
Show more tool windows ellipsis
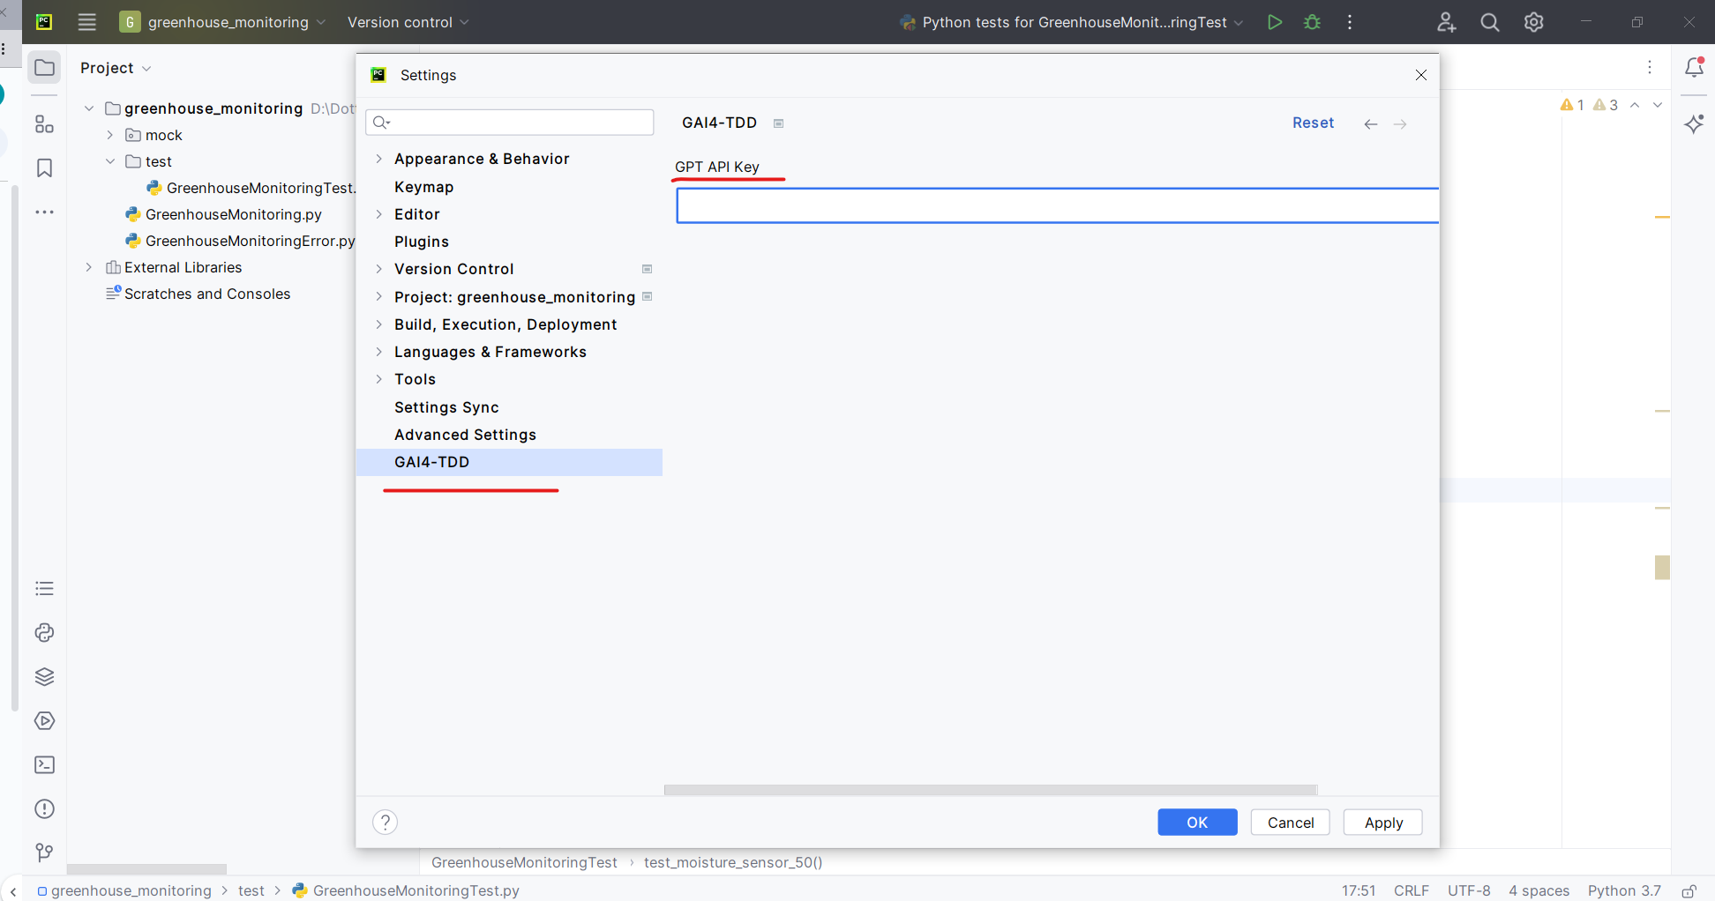44,212
